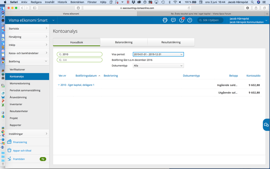
Task: Click the Appar och tillval bag icon
Action: point(9,150)
